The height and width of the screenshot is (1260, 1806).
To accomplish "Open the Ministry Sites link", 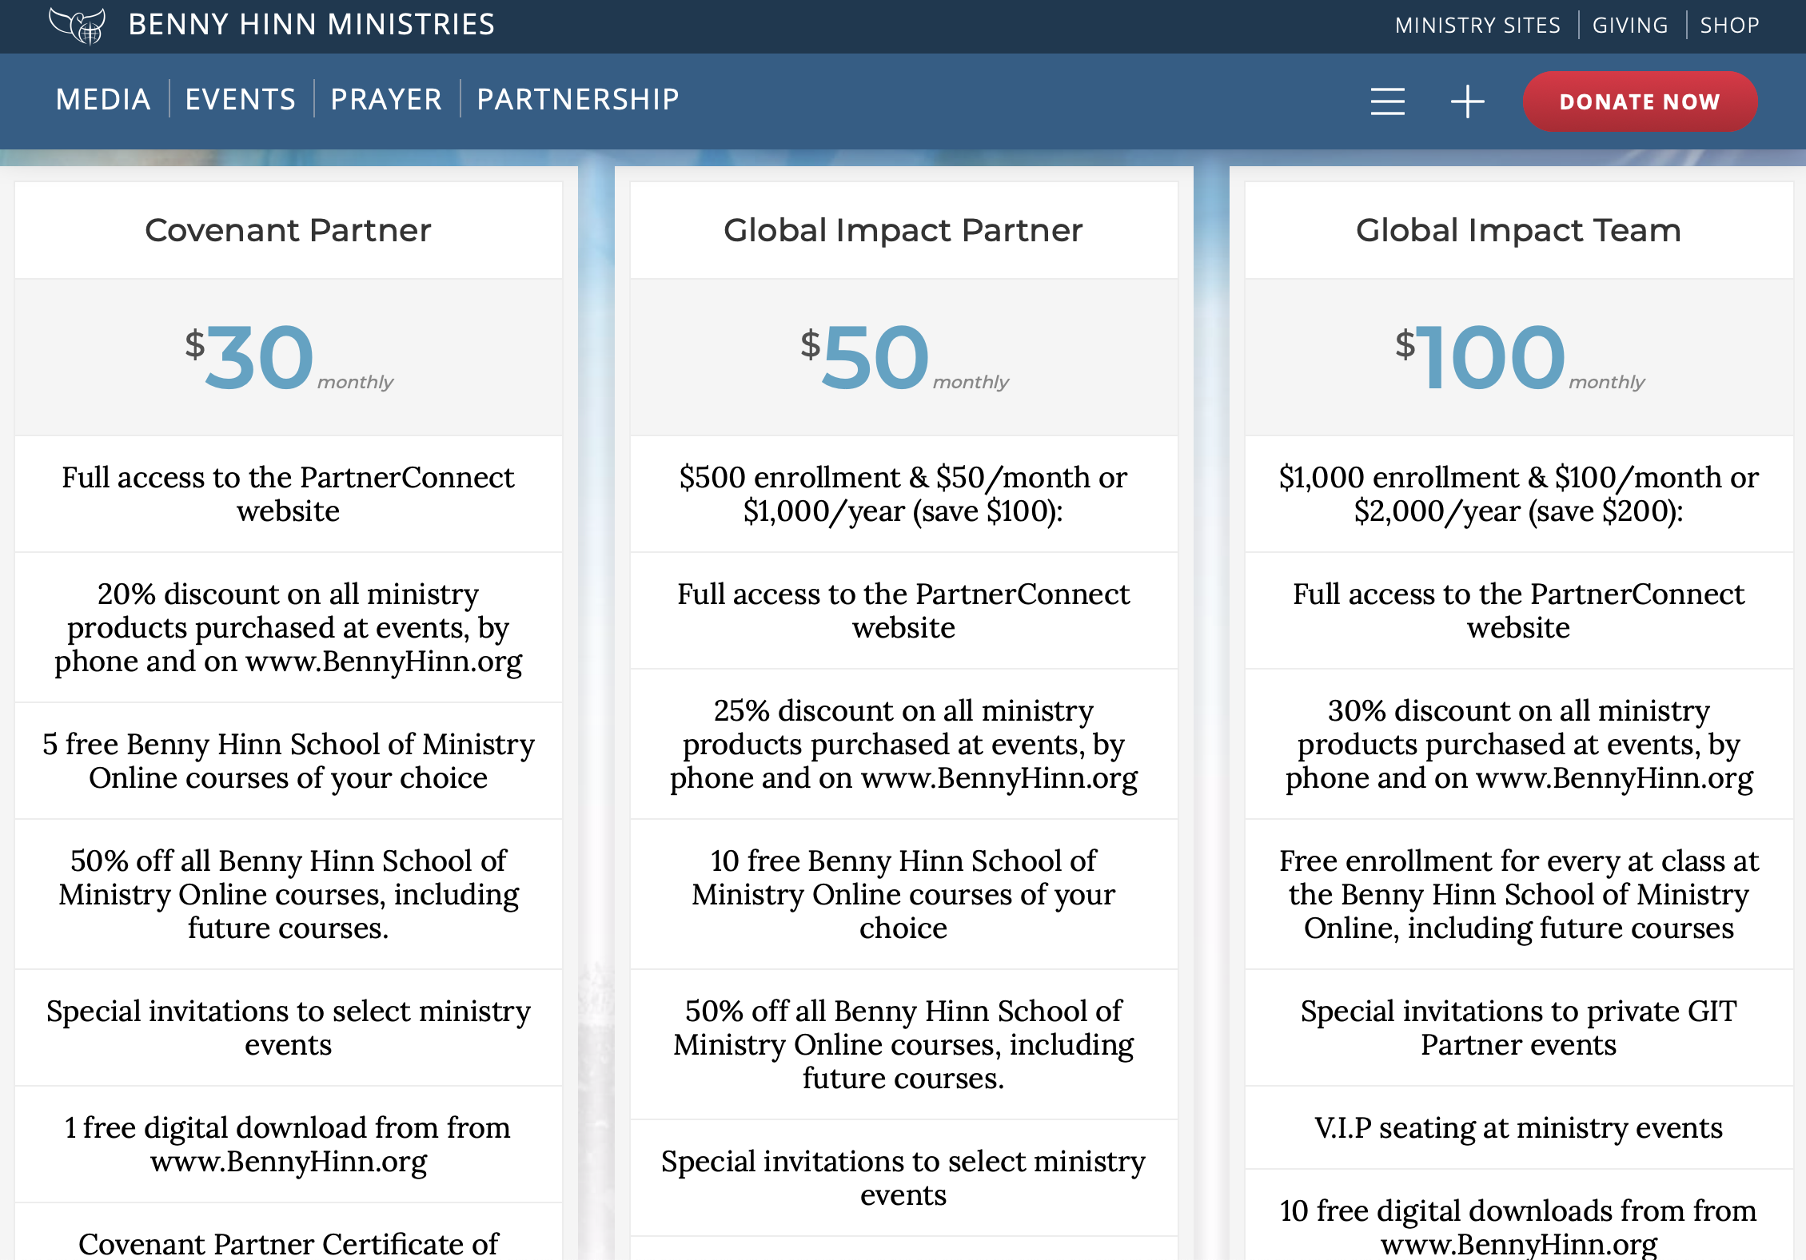I will tap(1477, 26).
